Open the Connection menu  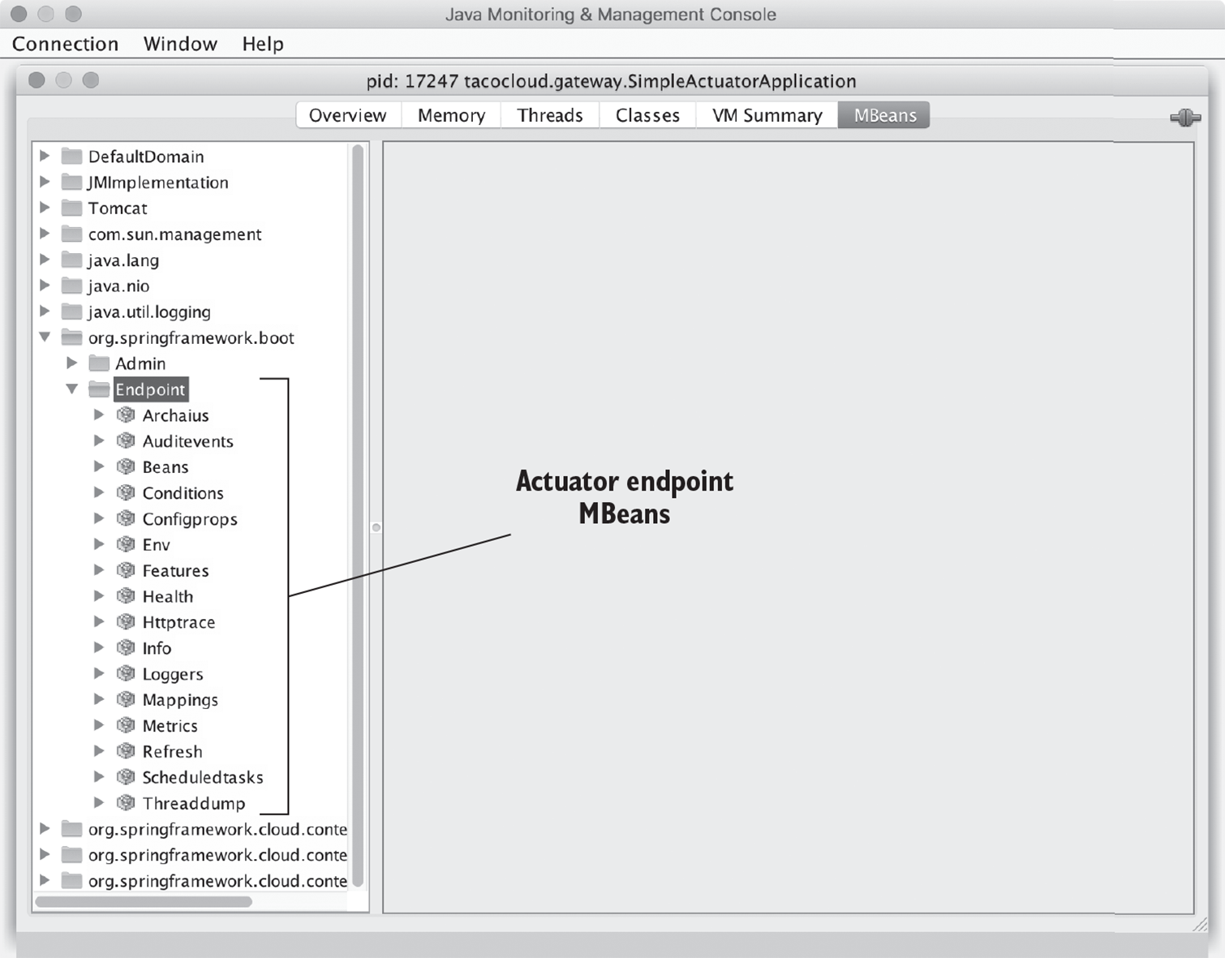pyautogui.click(x=65, y=44)
